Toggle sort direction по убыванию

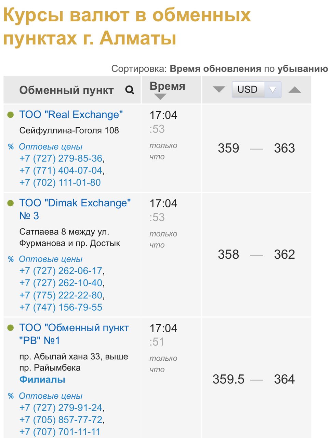pos(303,69)
